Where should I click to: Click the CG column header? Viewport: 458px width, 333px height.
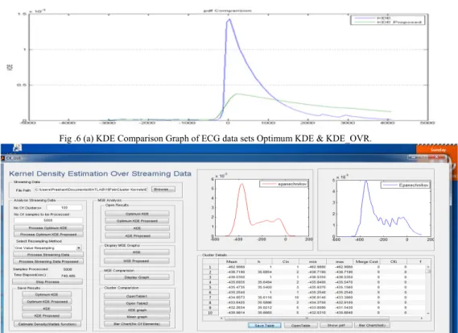(394, 261)
